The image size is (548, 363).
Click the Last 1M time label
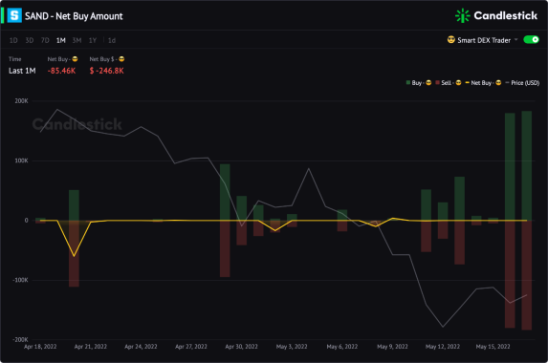(x=22, y=71)
